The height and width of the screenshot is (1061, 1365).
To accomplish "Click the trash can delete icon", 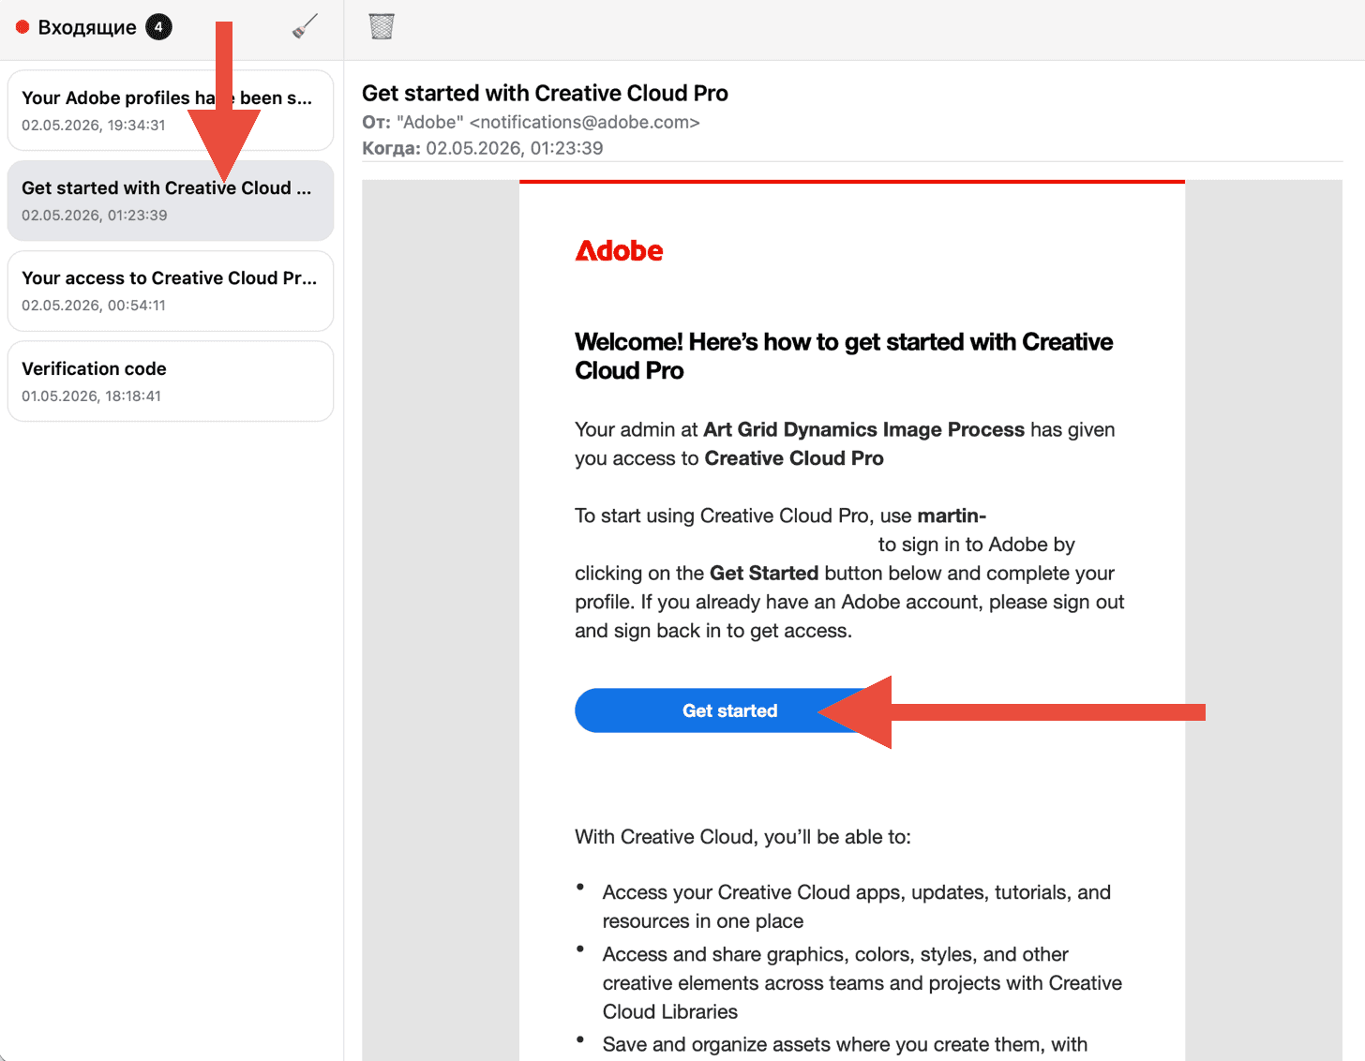I will [x=382, y=26].
